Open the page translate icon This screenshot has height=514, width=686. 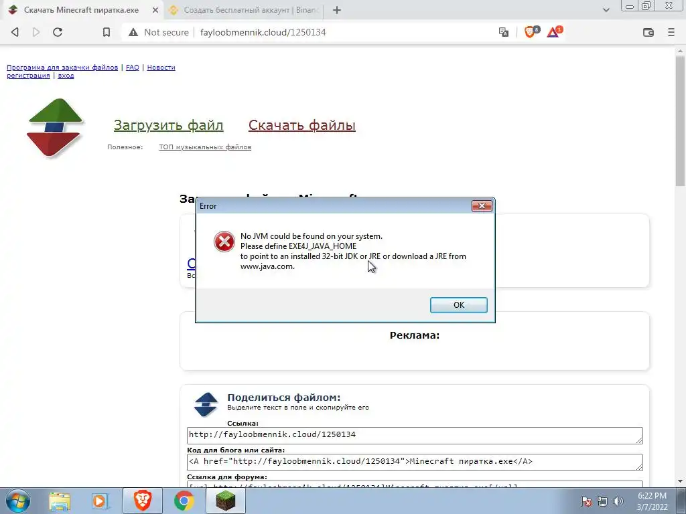coord(504,32)
